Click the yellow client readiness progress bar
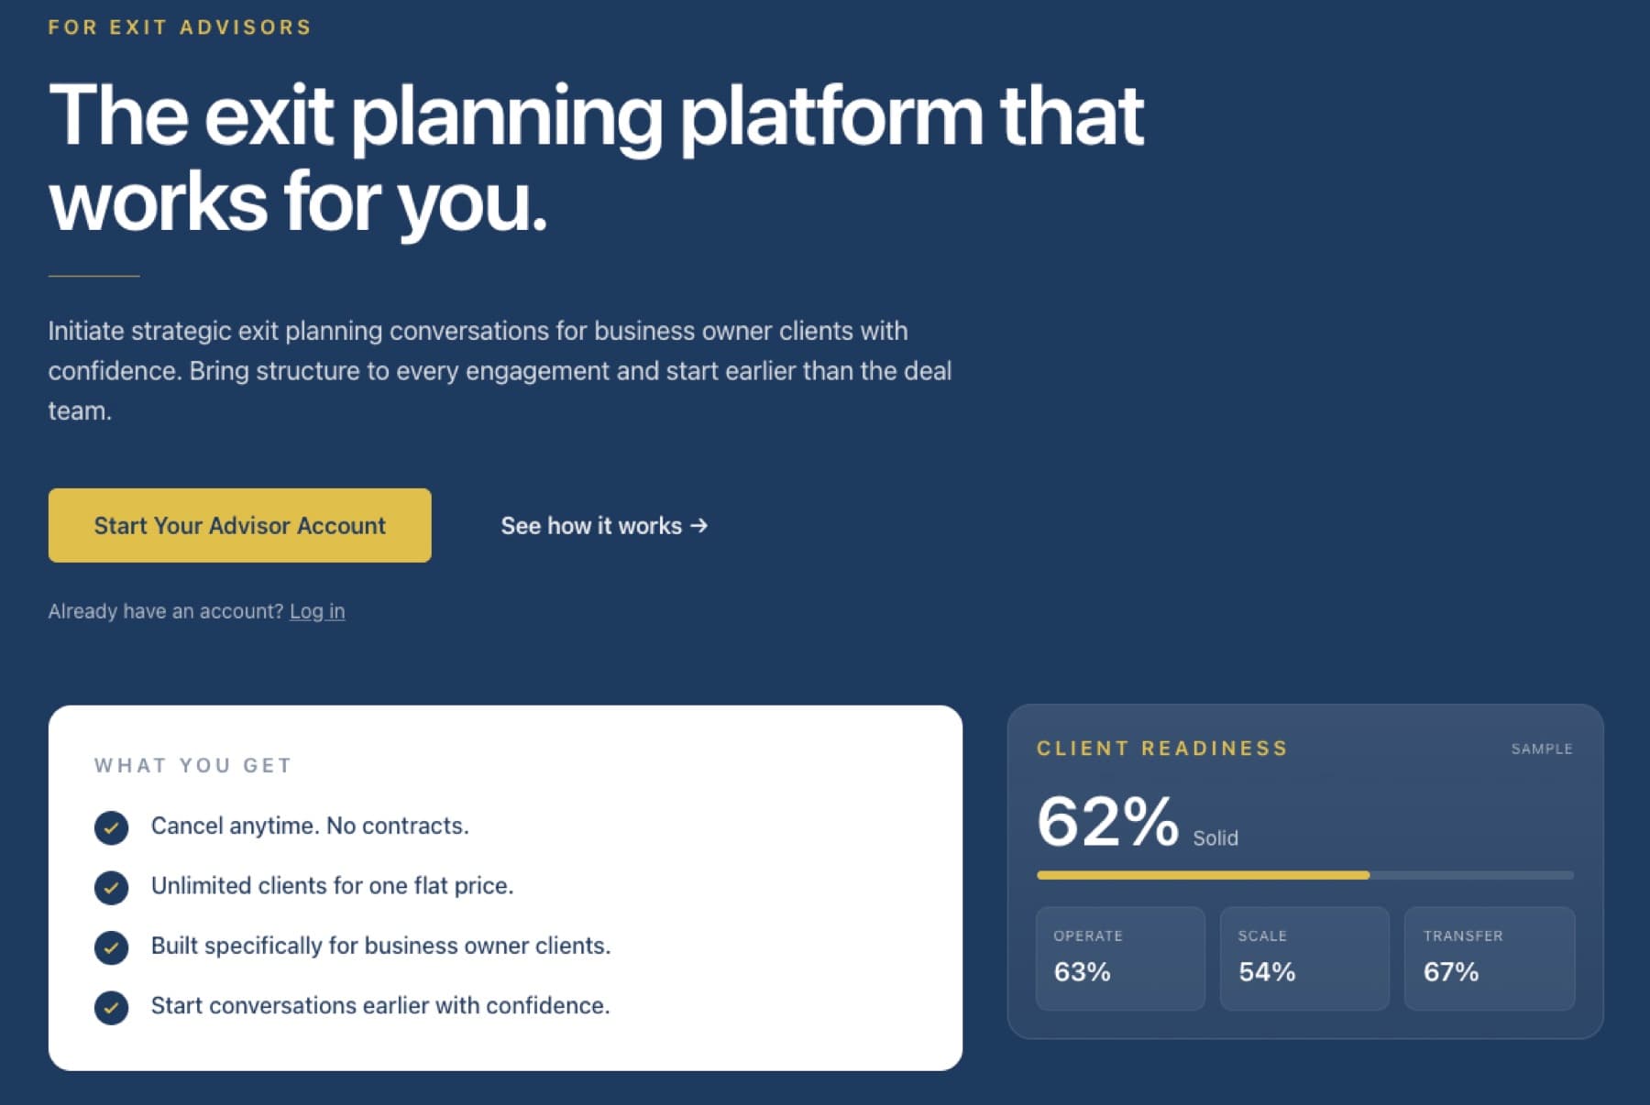 pyautogui.click(x=1203, y=875)
